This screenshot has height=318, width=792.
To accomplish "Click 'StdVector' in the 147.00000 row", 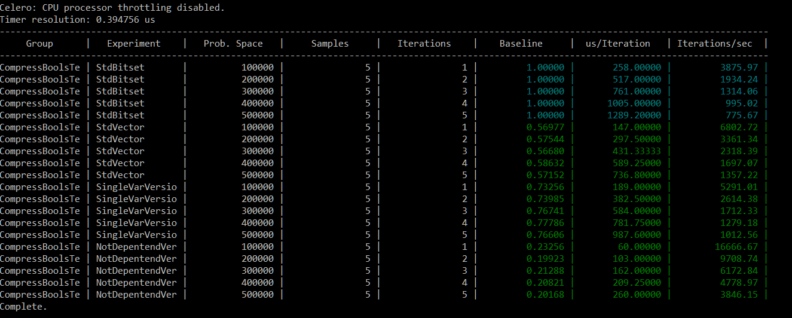I will 120,127.
